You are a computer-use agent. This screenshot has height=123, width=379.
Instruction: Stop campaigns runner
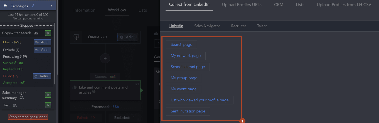[28, 117]
